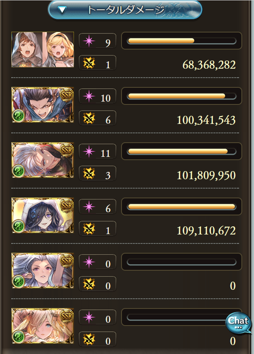This screenshot has width=254, height=354.
Task: Click the 100,341,543 damage total
Action: click(x=206, y=120)
